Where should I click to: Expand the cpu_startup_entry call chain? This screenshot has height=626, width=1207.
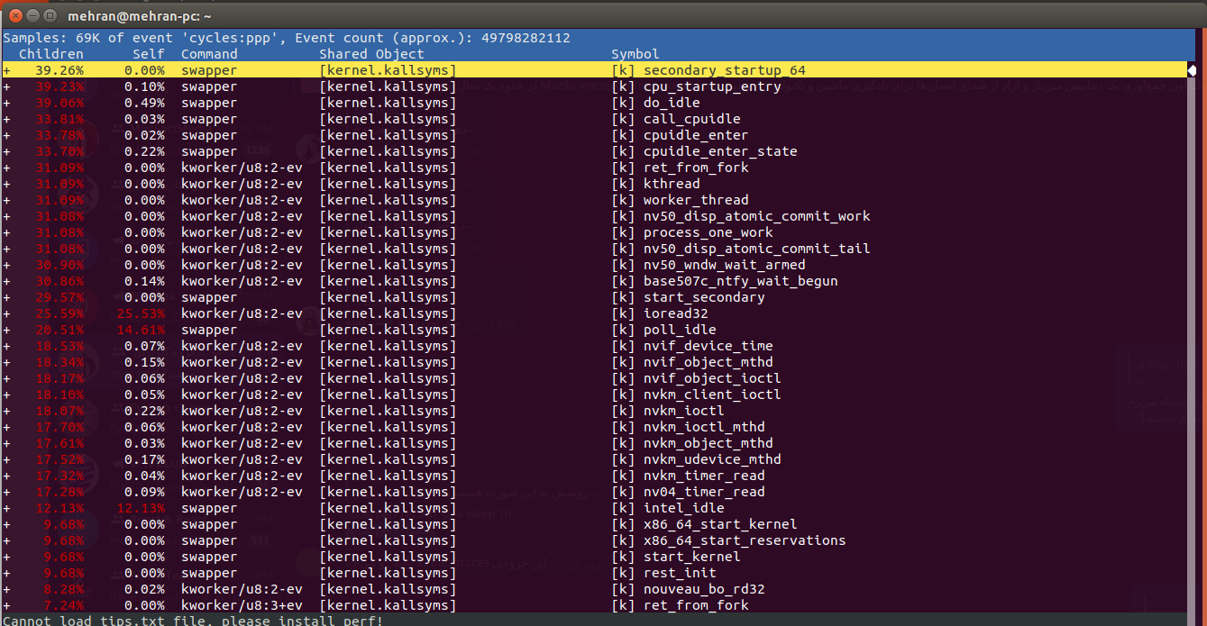(x=7, y=86)
